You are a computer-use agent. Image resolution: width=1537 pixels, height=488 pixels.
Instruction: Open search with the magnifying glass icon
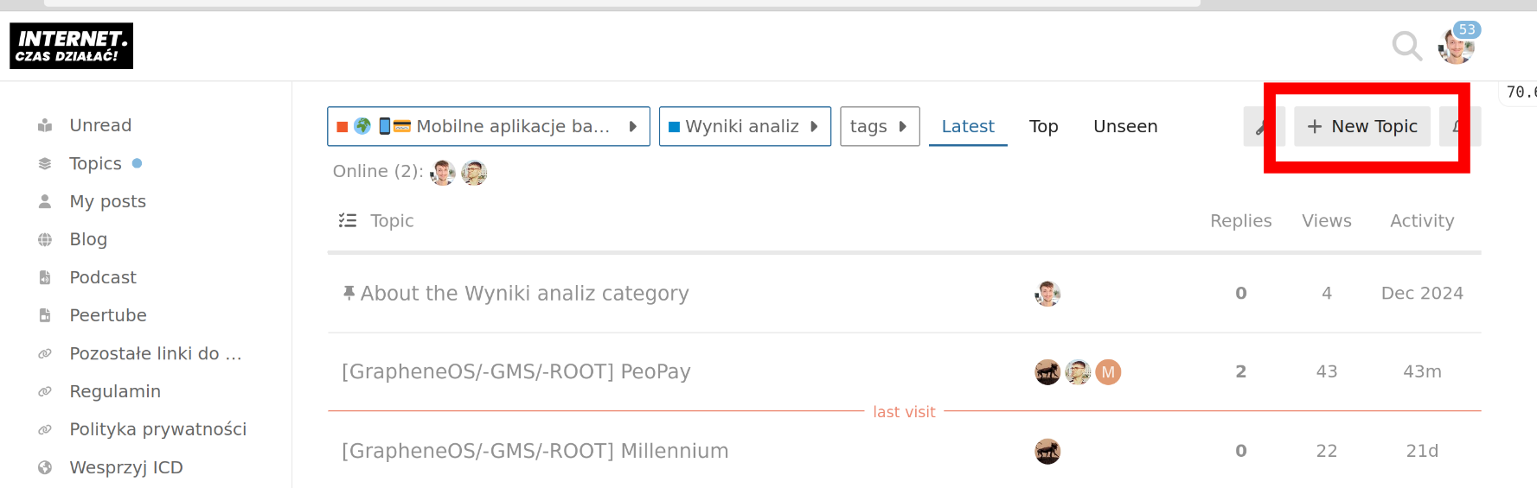pyautogui.click(x=1406, y=46)
